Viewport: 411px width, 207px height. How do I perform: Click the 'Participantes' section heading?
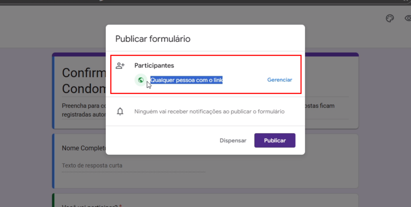coord(154,66)
